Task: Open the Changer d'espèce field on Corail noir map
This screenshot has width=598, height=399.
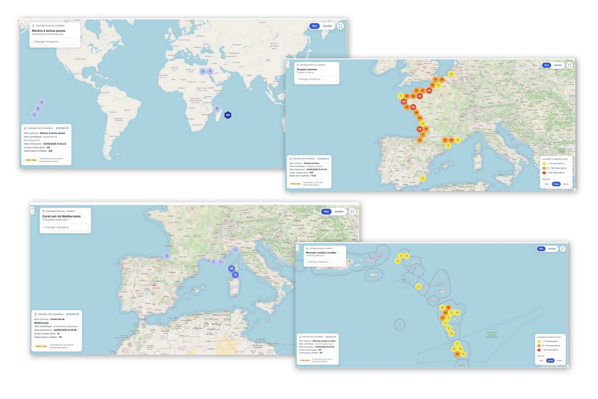Action: [65, 227]
